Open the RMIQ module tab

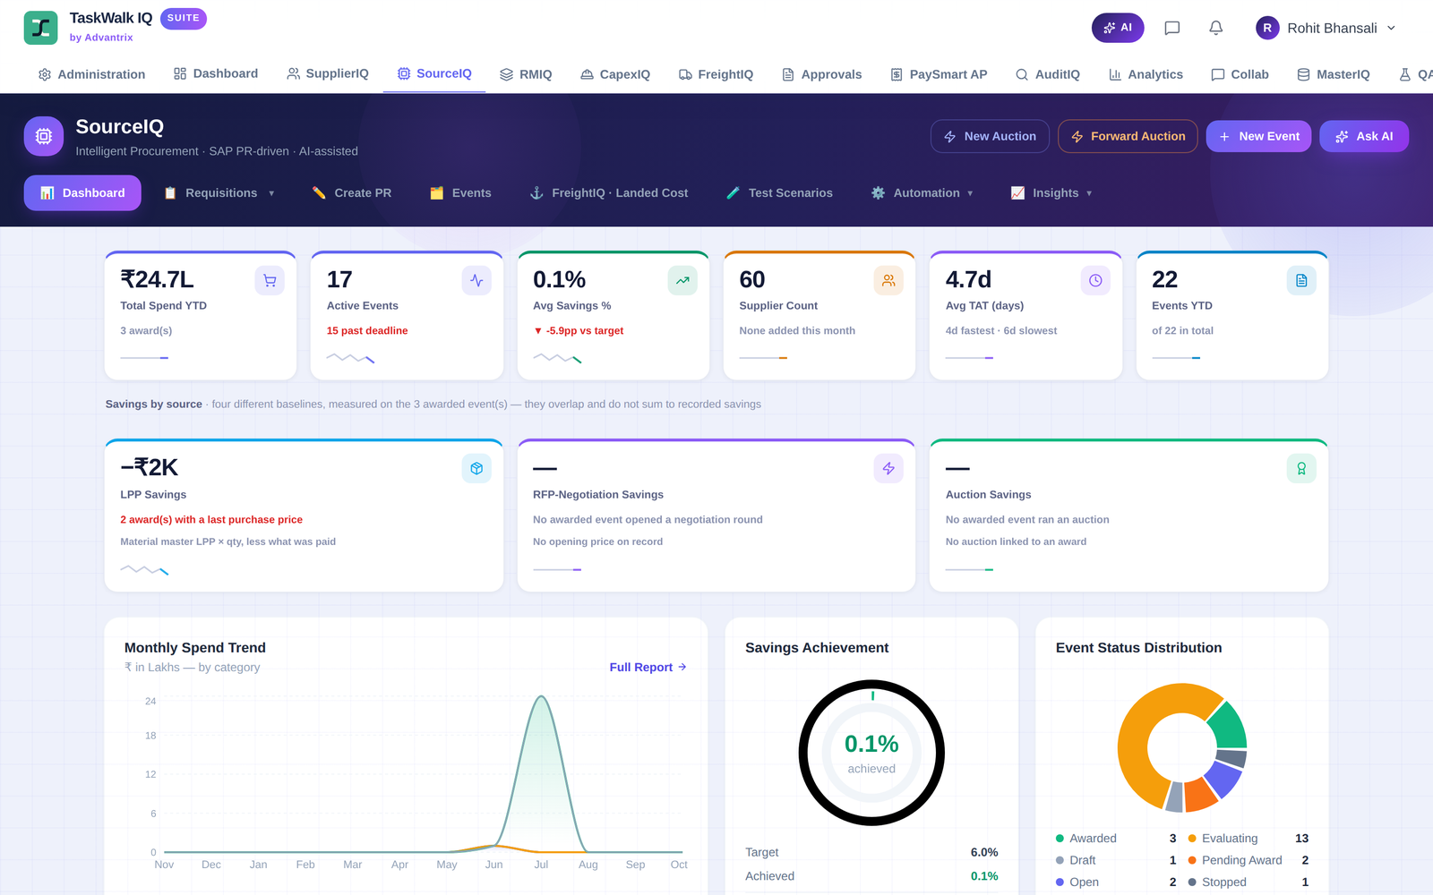coord(526,74)
